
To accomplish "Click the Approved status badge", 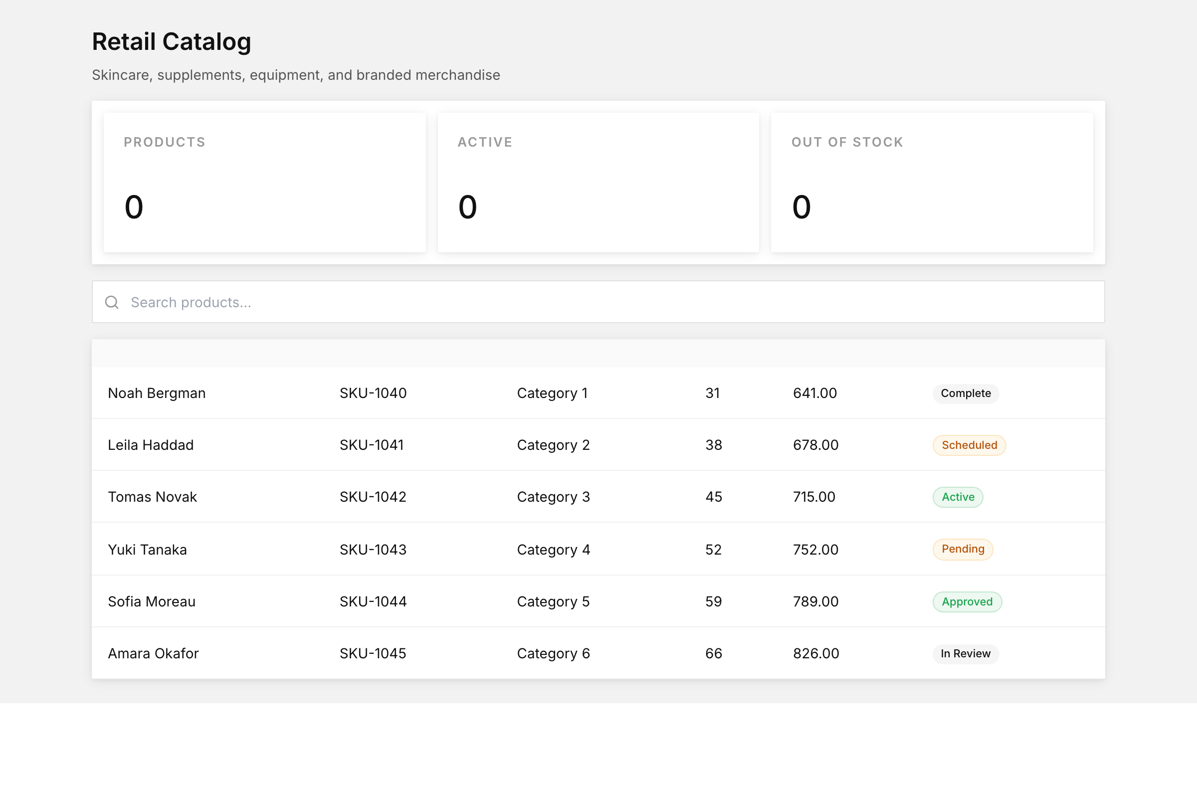I will 967,601.
